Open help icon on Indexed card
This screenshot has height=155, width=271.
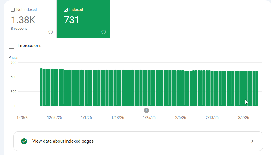tap(104, 32)
